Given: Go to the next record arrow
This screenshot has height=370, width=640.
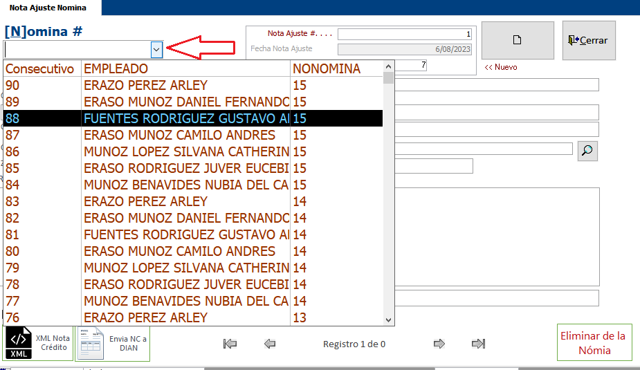Looking at the screenshot, I should click(439, 344).
